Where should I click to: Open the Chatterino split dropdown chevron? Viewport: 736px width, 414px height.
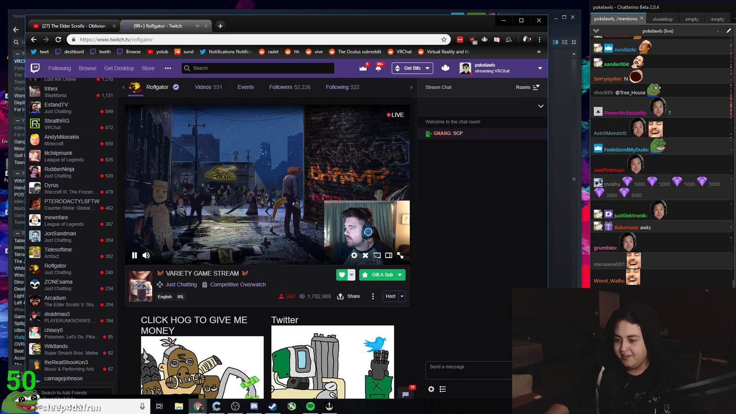pyautogui.click(x=596, y=31)
